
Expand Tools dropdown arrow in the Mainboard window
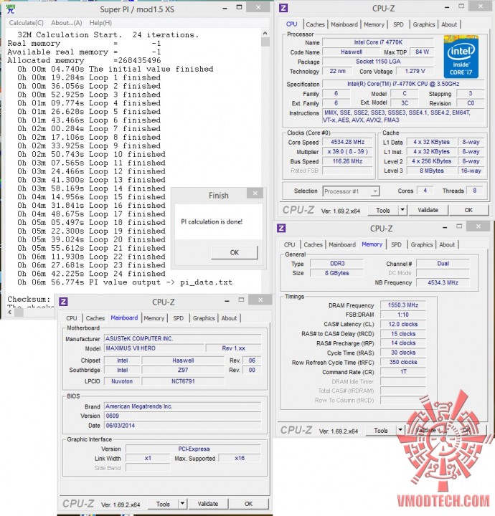pos(182,504)
